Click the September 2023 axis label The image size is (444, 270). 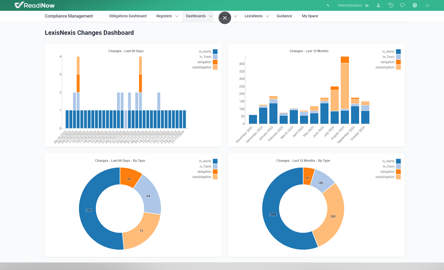pos(346,135)
